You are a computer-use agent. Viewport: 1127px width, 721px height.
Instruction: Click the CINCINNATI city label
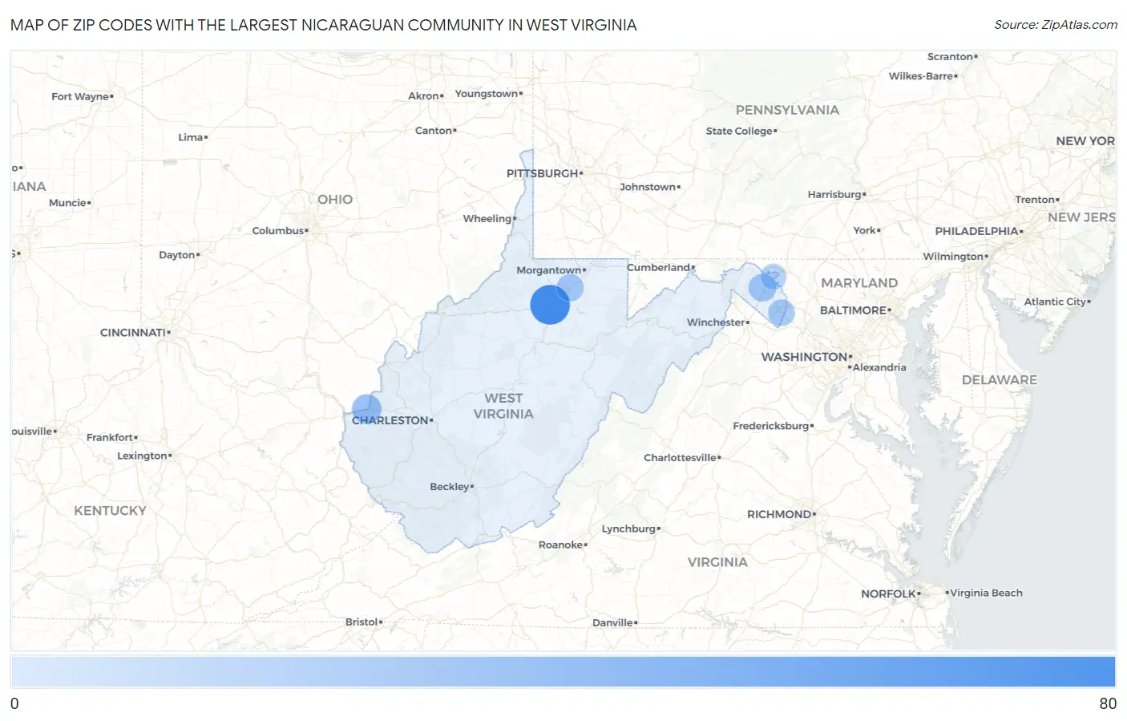tap(133, 333)
